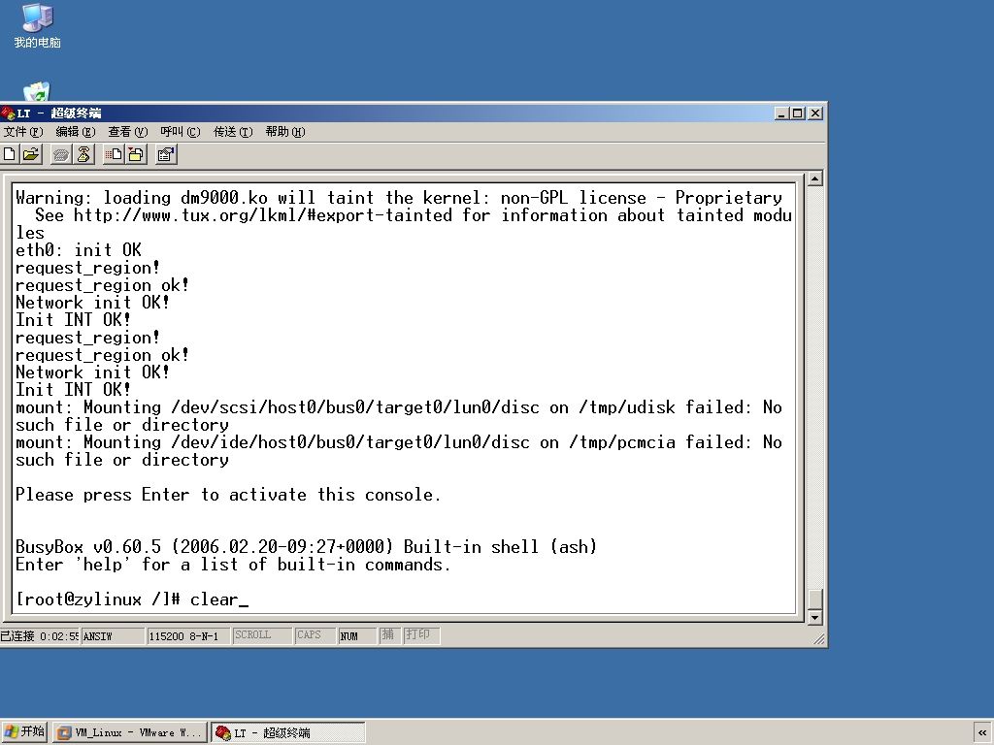
Task: Click the '[root@zylinux /]# clear' prompt line
Action: click(132, 599)
